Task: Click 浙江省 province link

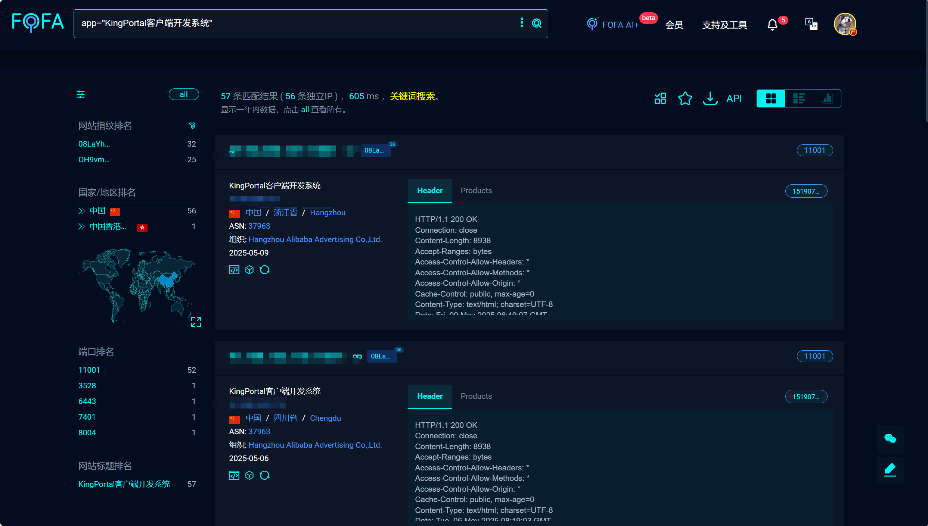Action: click(x=285, y=213)
